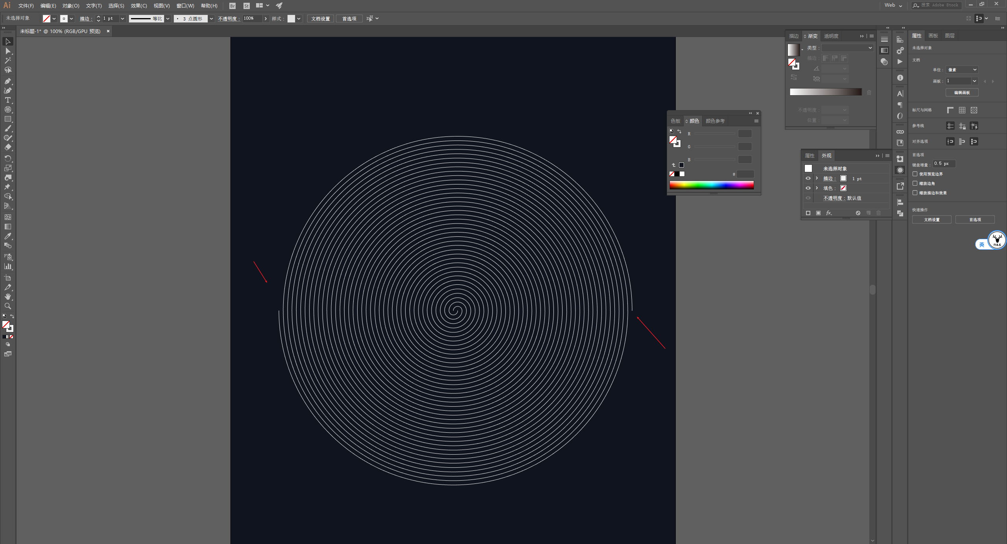Viewport: 1007px width, 544px height.
Task: Enable 使用预览边界 checkbox
Action: [x=915, y=174]
